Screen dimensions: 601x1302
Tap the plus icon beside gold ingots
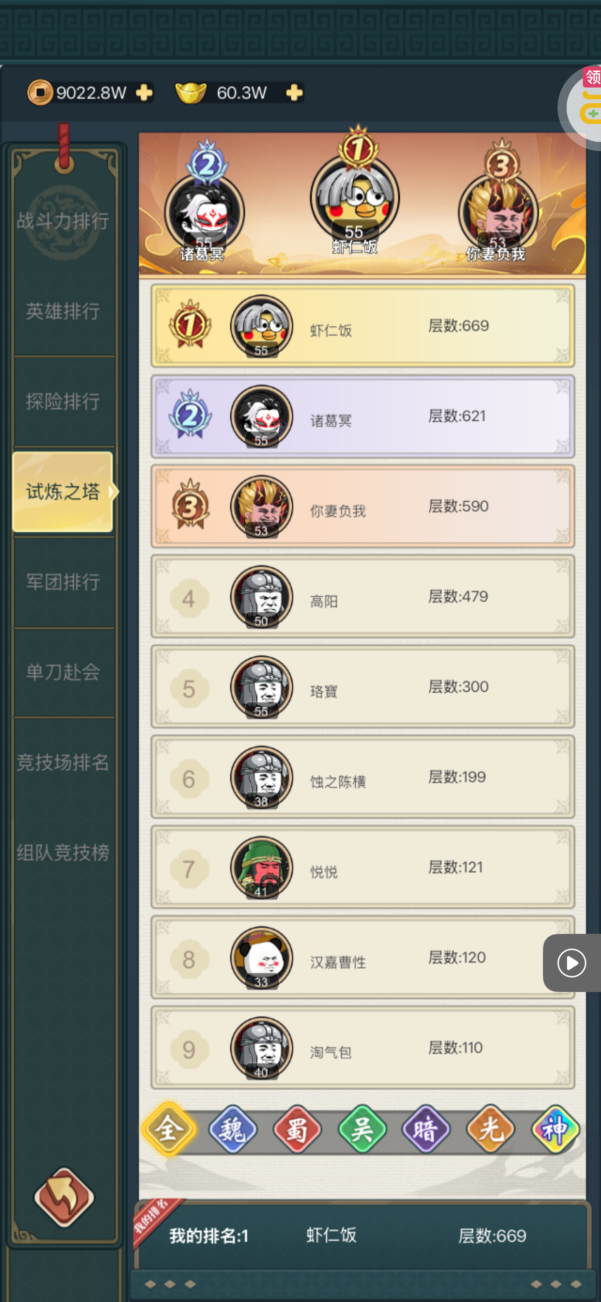tap(294, 93)
